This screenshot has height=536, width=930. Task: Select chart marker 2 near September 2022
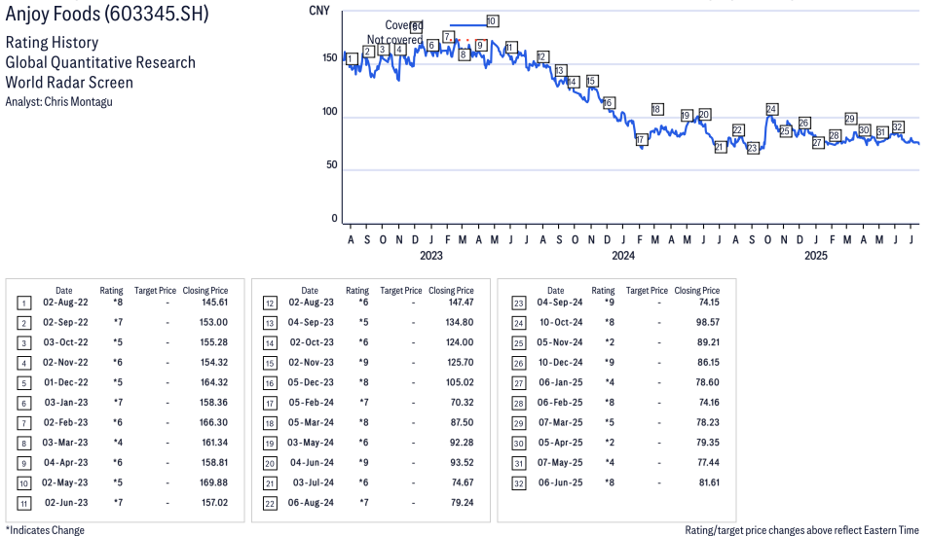point(368,52)
